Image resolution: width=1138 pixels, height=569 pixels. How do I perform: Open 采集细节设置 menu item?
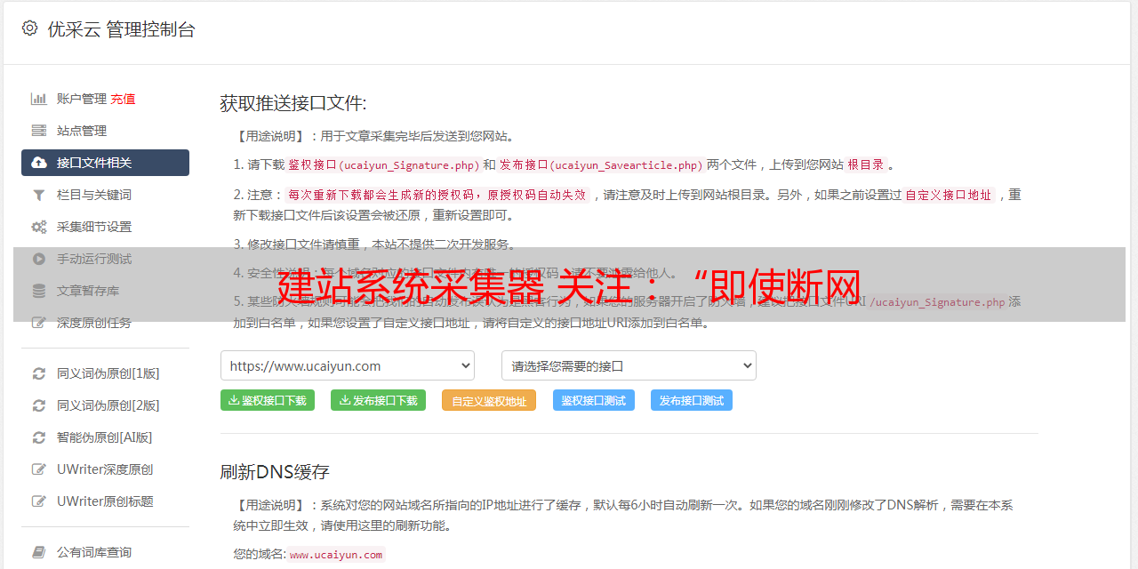click(x=105, y=227)
